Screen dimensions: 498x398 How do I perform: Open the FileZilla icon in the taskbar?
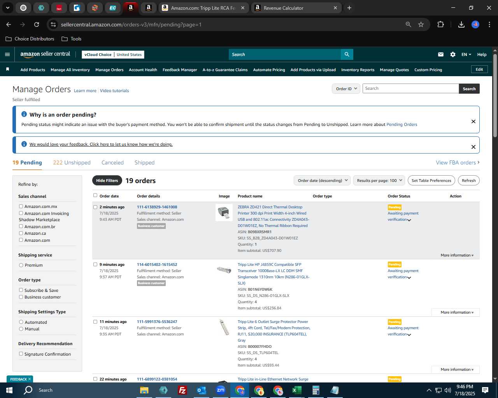coord(182,390)
